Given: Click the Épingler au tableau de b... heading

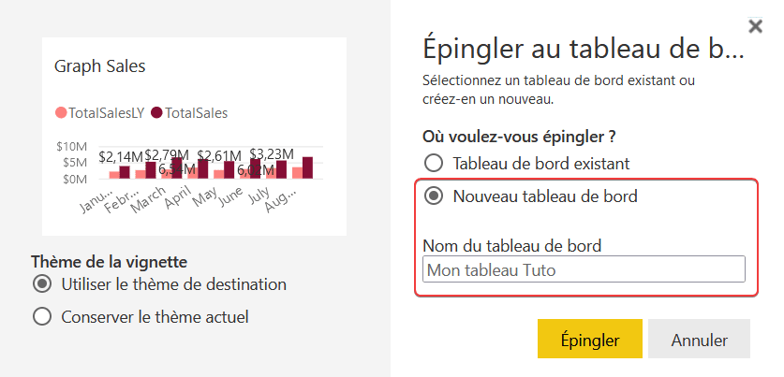Looking at the screenshot, I should 584,49.
